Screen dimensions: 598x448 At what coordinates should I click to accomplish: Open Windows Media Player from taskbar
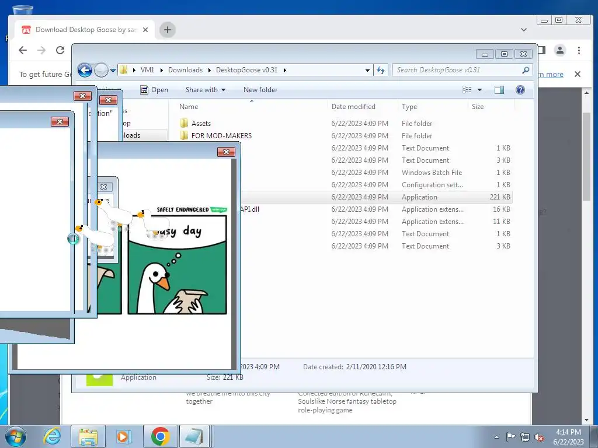(x=123, y=436)
